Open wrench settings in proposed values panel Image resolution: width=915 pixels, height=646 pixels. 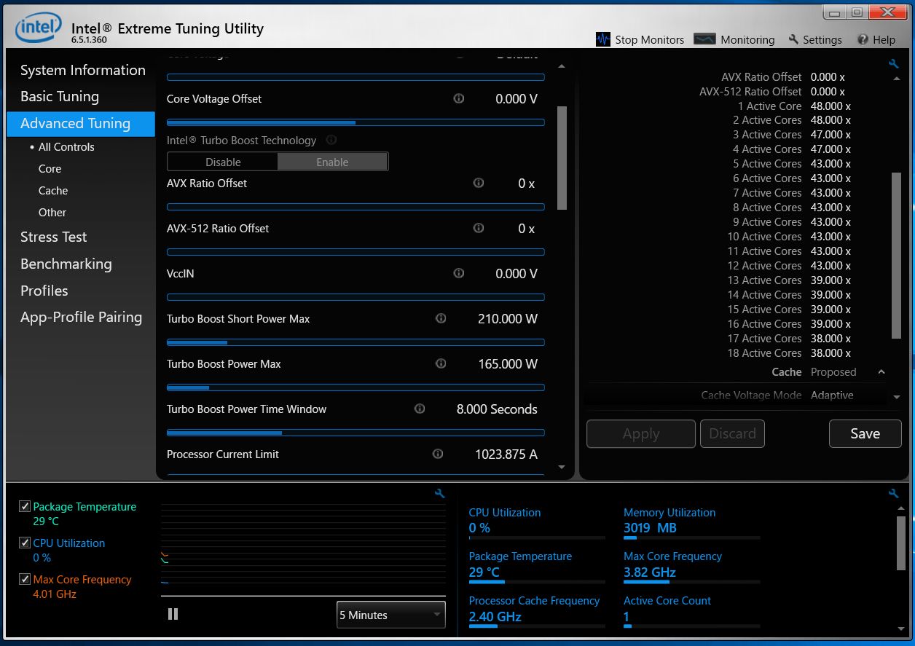tap(894, 64)
